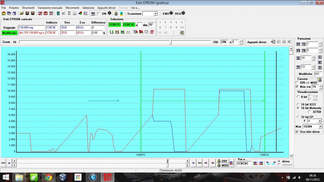
Task: Click the first Appunti driver notes icon
Action: [273, 42]
